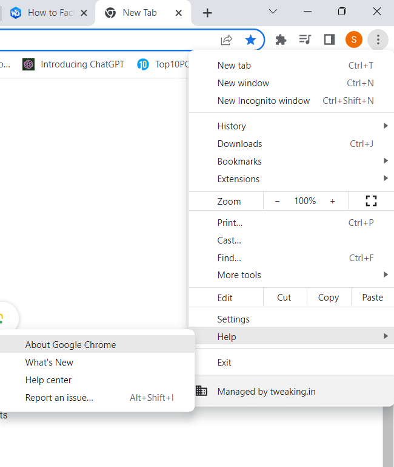394x467 pixels.
Task: Decrease zoom with the minus button
Action: point(277,202)
